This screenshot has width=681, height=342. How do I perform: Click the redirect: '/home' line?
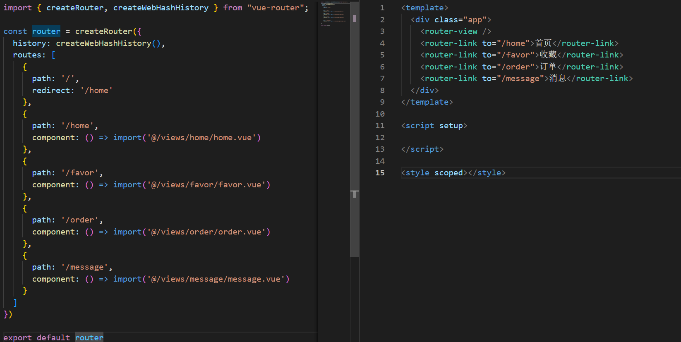72,91
